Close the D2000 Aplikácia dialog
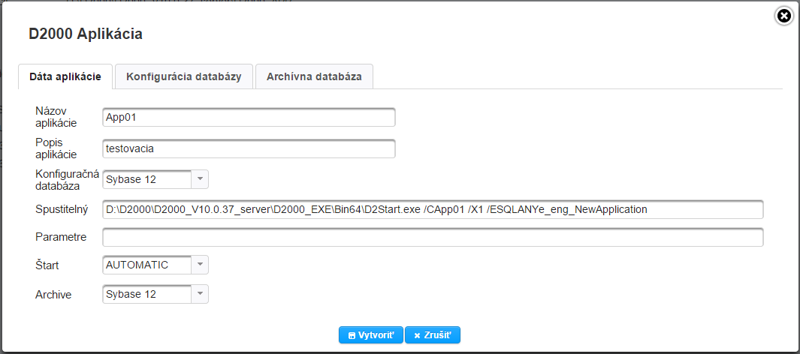Screen dimensions: 800x354 [783, 15]
